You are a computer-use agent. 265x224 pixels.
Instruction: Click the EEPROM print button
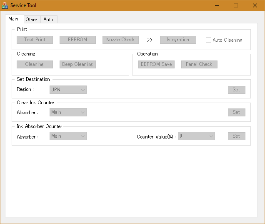tap(77, 40)
